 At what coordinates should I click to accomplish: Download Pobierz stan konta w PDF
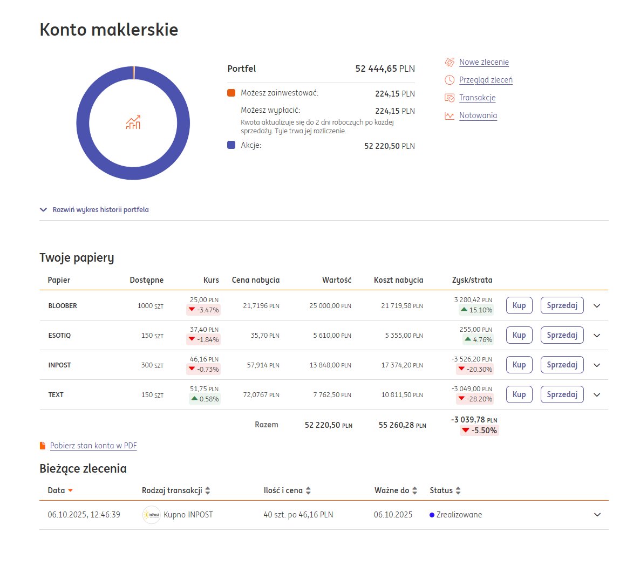point(93,446)
